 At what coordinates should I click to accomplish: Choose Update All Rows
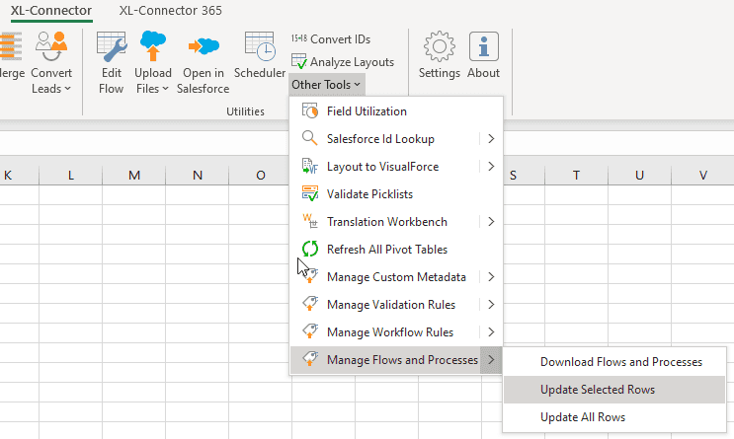(614, 417)
